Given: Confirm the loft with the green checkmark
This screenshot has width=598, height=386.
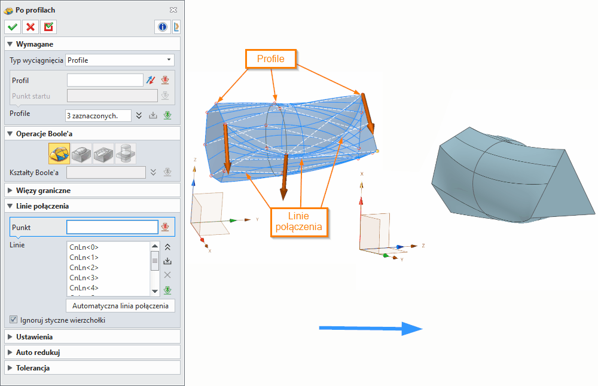Looking at the screenshot, I should pyautogui.click(x=12, y=27).
